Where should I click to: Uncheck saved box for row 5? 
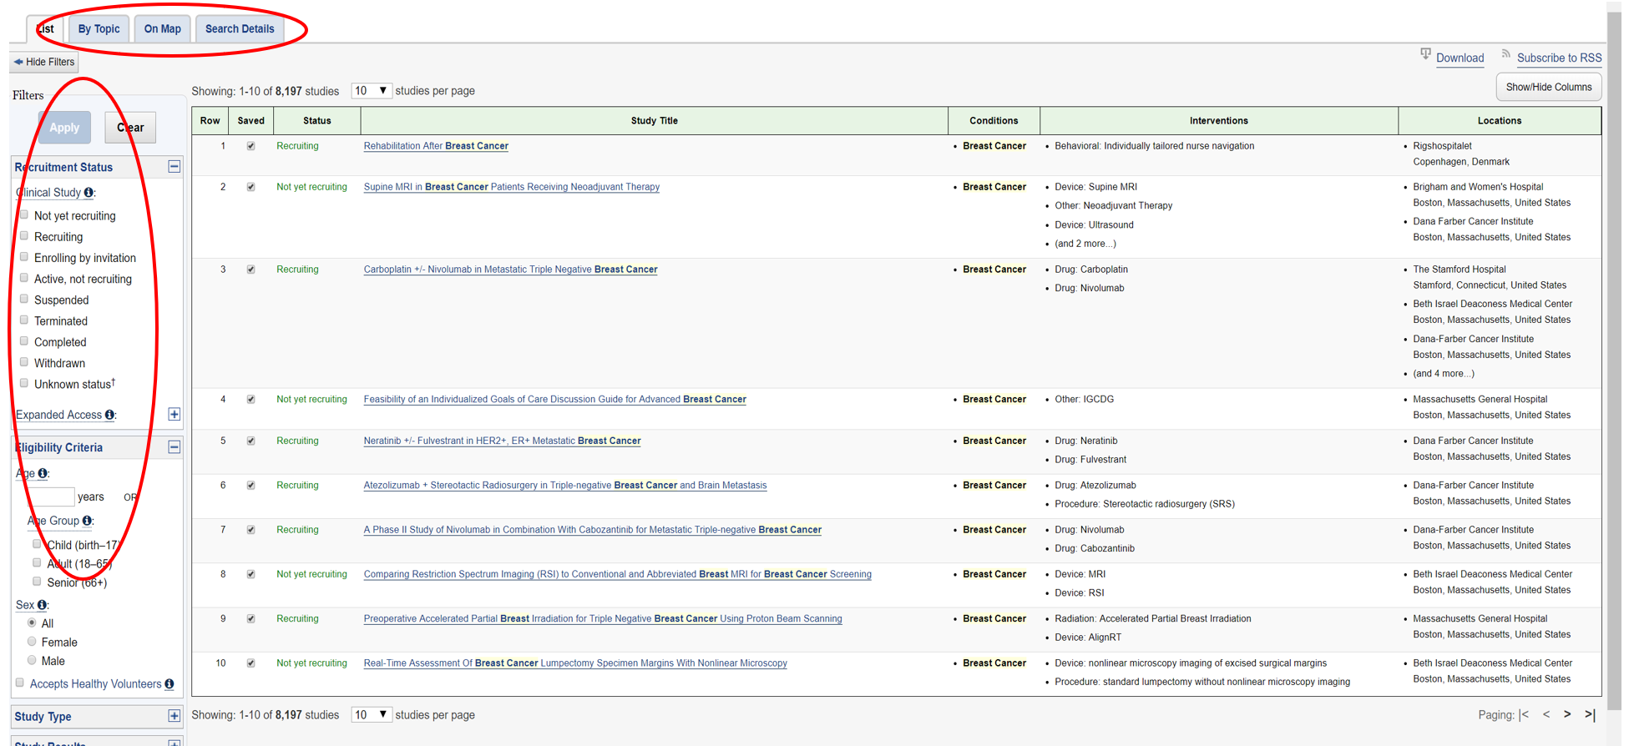(250, 441)
